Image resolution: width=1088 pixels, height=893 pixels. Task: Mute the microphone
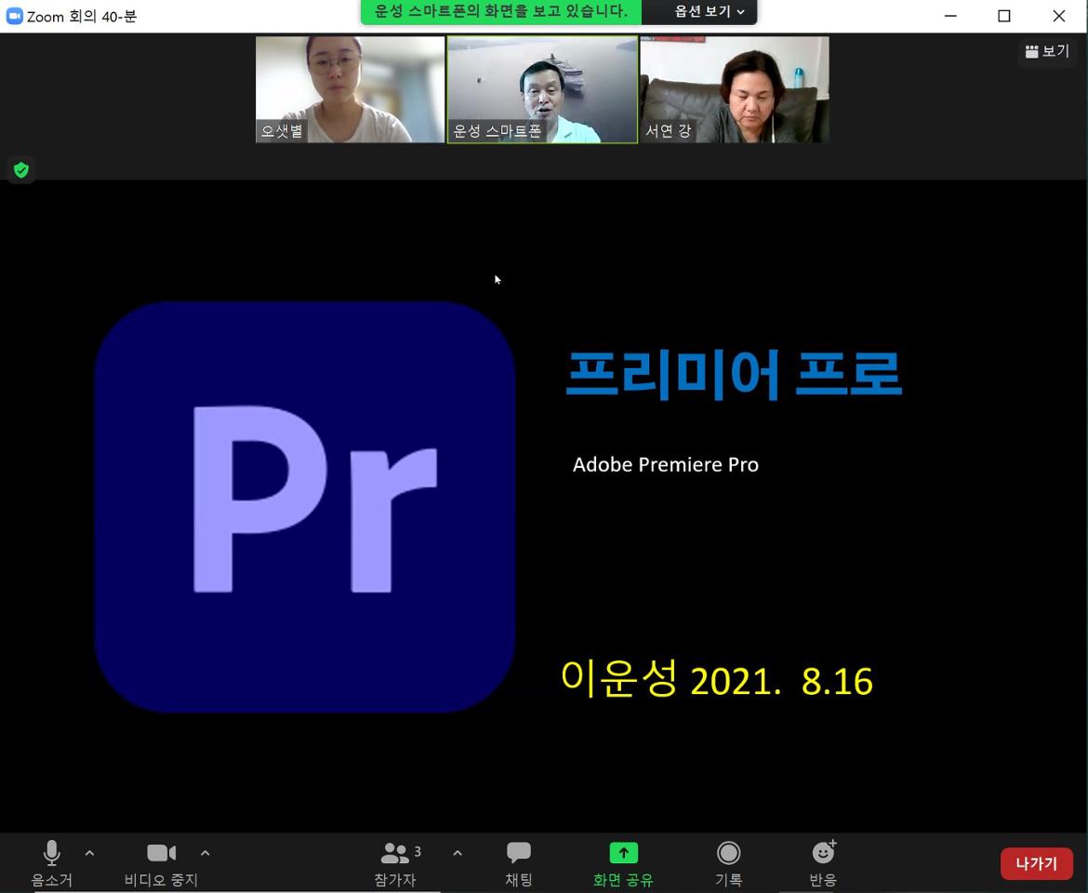51,852
